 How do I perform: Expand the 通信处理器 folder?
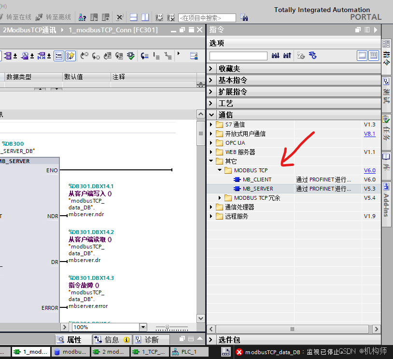[211, 207]
